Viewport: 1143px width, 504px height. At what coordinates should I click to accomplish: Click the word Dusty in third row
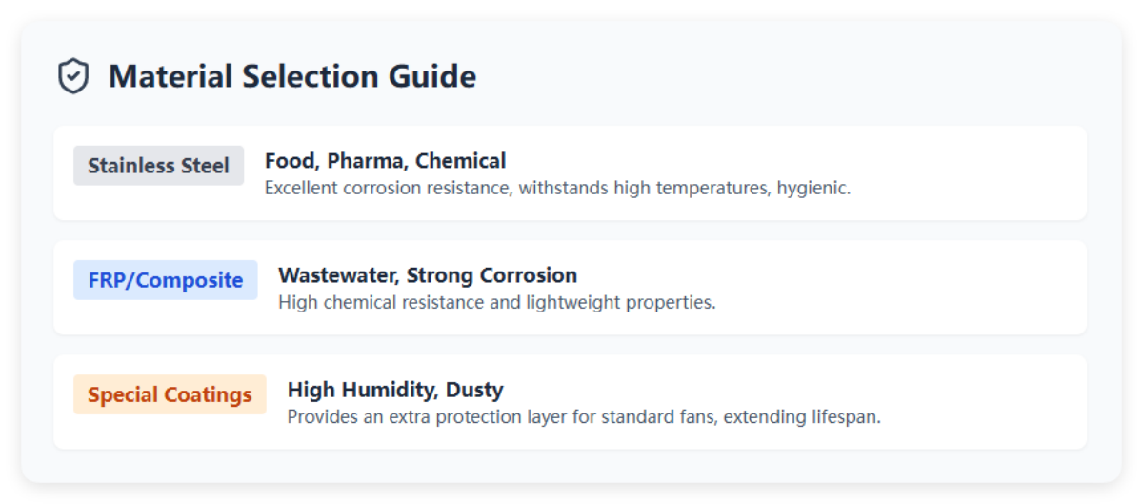474,390
